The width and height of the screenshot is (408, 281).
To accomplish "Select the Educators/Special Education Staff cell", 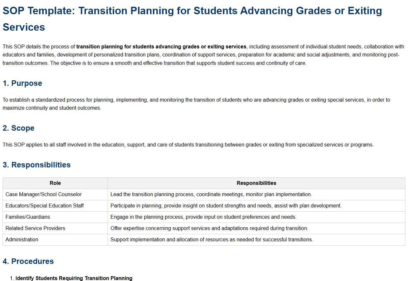I will (45, 206).
